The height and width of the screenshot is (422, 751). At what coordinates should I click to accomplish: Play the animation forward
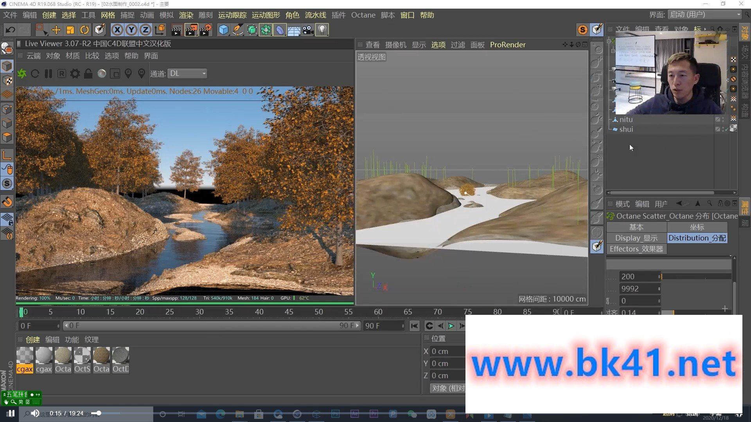tap(451, 326)
